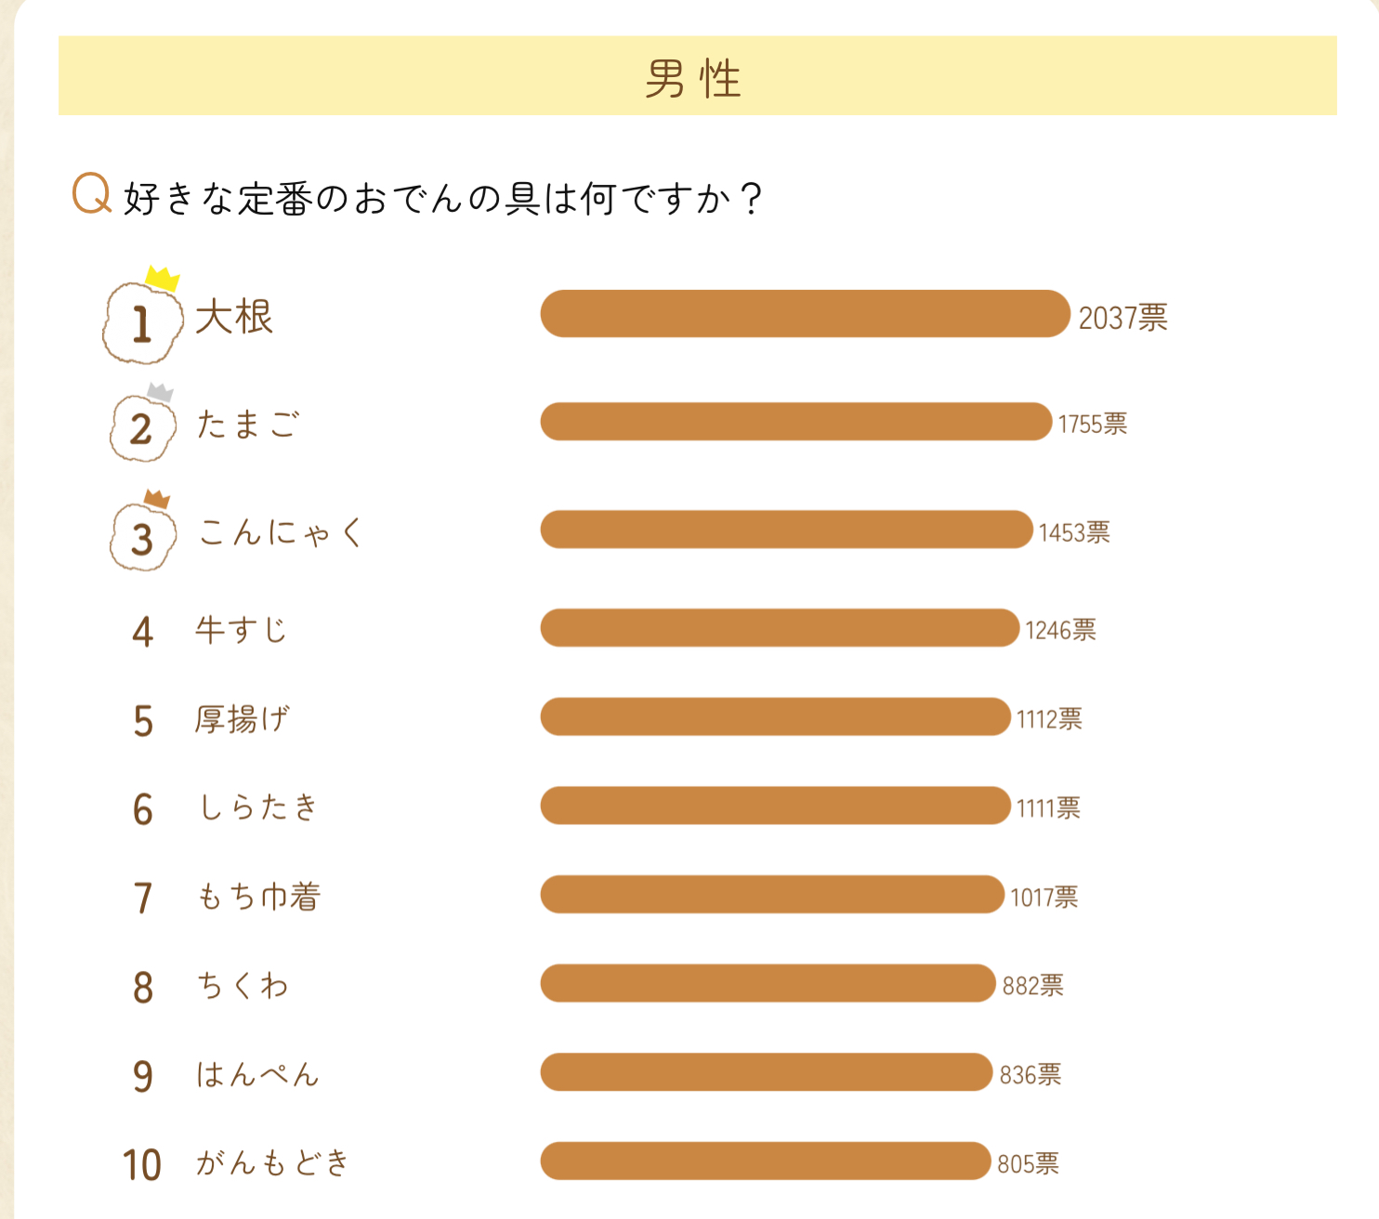Select the 厚揚げ ranking label
The image size is (1379, 1219).
click(x=242, y=719)
